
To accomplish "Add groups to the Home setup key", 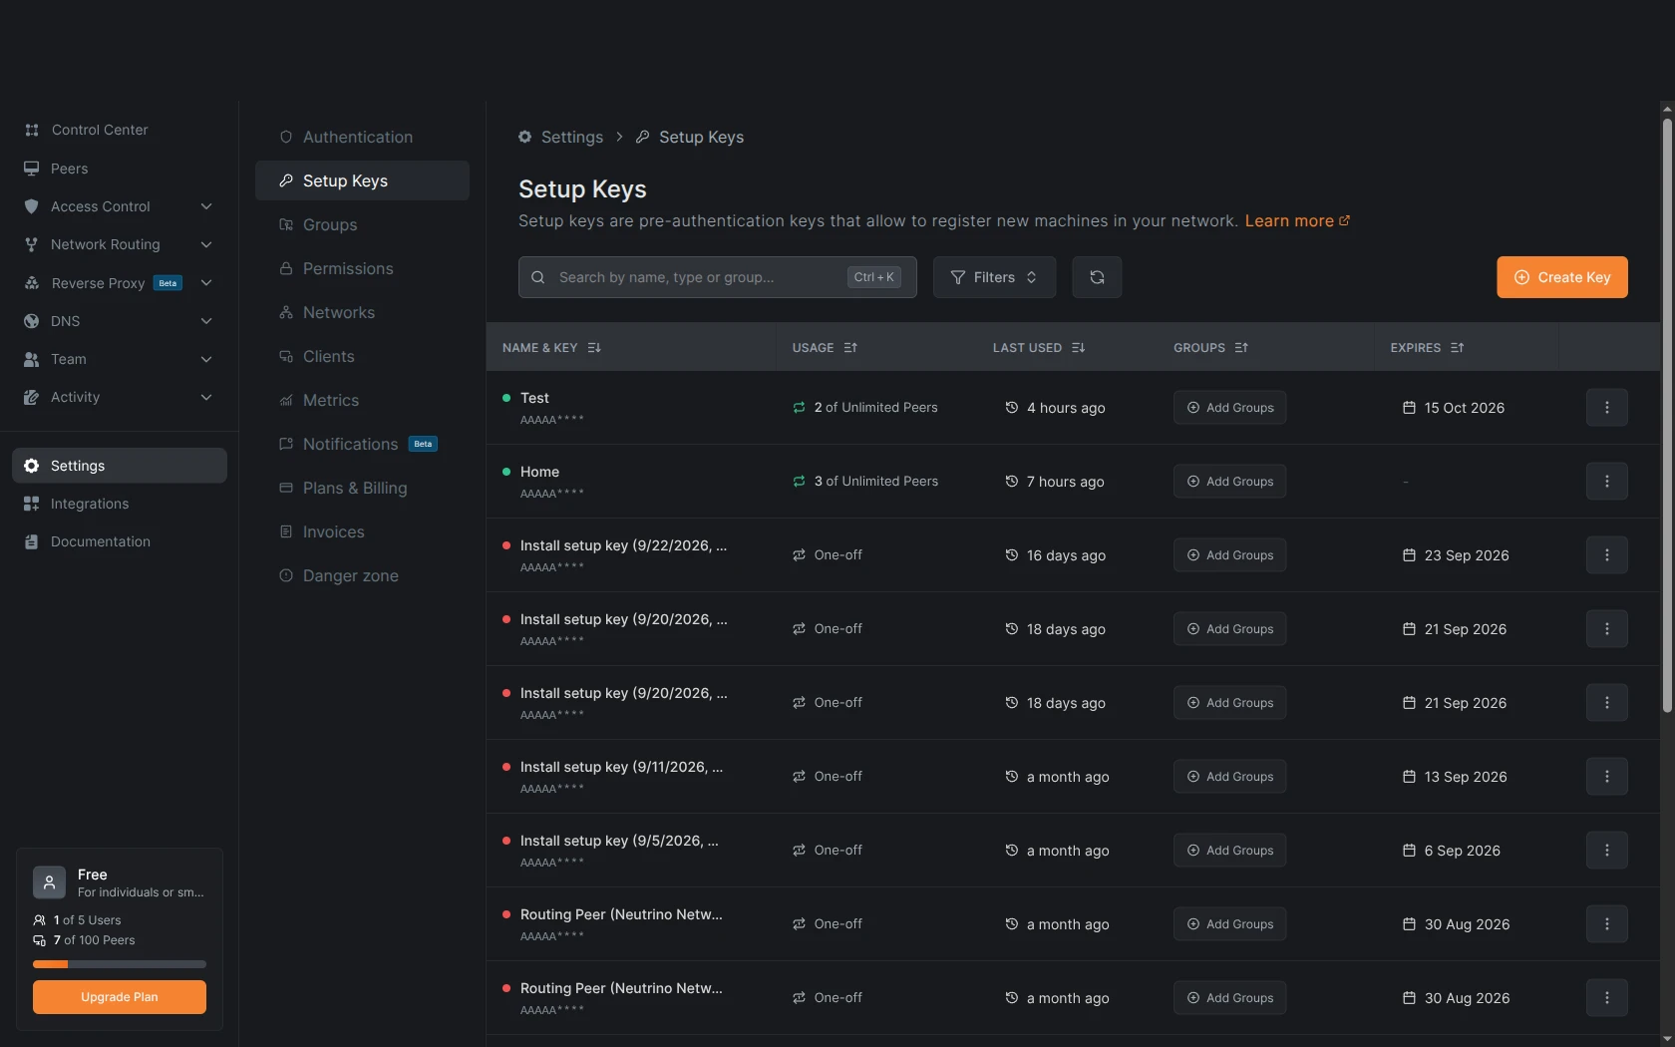I will coord(1229,481).
